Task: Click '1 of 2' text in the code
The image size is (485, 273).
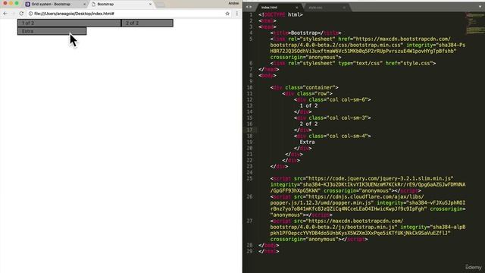Action: coord(308,106)
